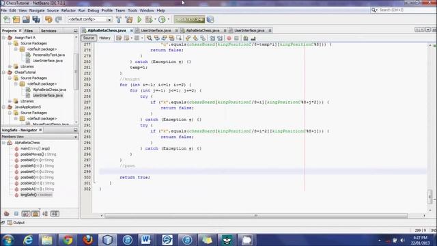Image resolution: width=437 pixels, height=246 pixels.
Task: Minimize the Navigator panel
Action: click(76, 130)
